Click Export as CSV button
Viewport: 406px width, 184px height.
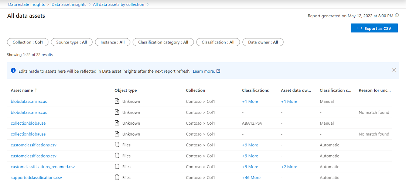374,28
